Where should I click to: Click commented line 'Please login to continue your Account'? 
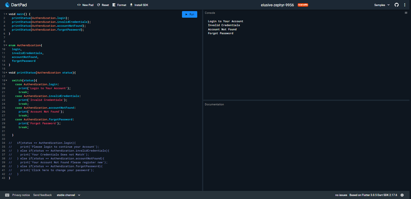pyautogui.click(x=54, y=147)
